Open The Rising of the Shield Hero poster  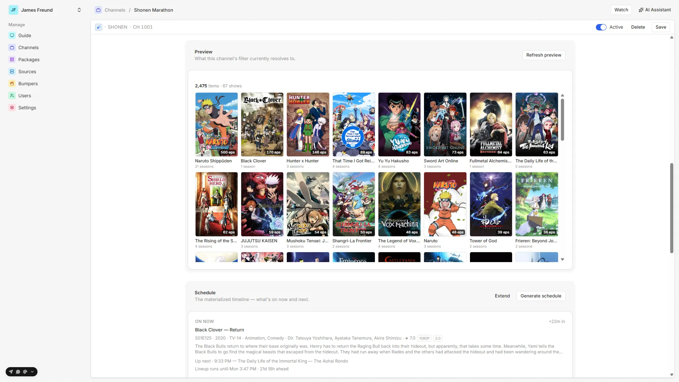[x=216, y=204]
